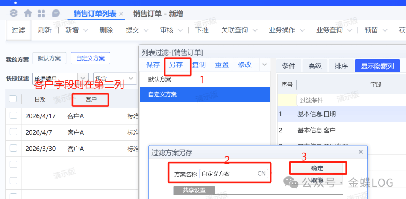Check the row dated 2026/4/17
This screenshot has width=406, height=199.
(x=13, y=115)
